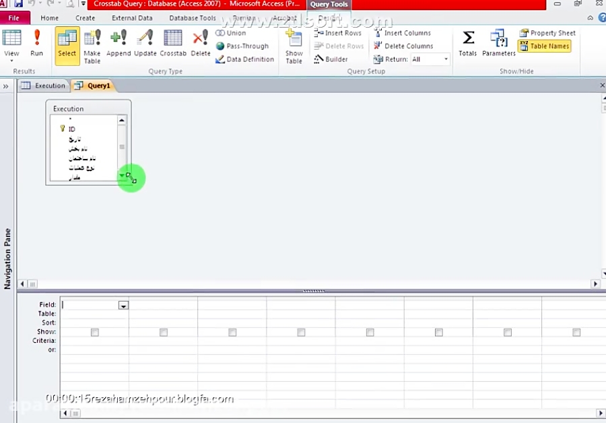This screenshot has width=606, height=423.
Task: Open the View mode dropdown
Action: point(12,59)
